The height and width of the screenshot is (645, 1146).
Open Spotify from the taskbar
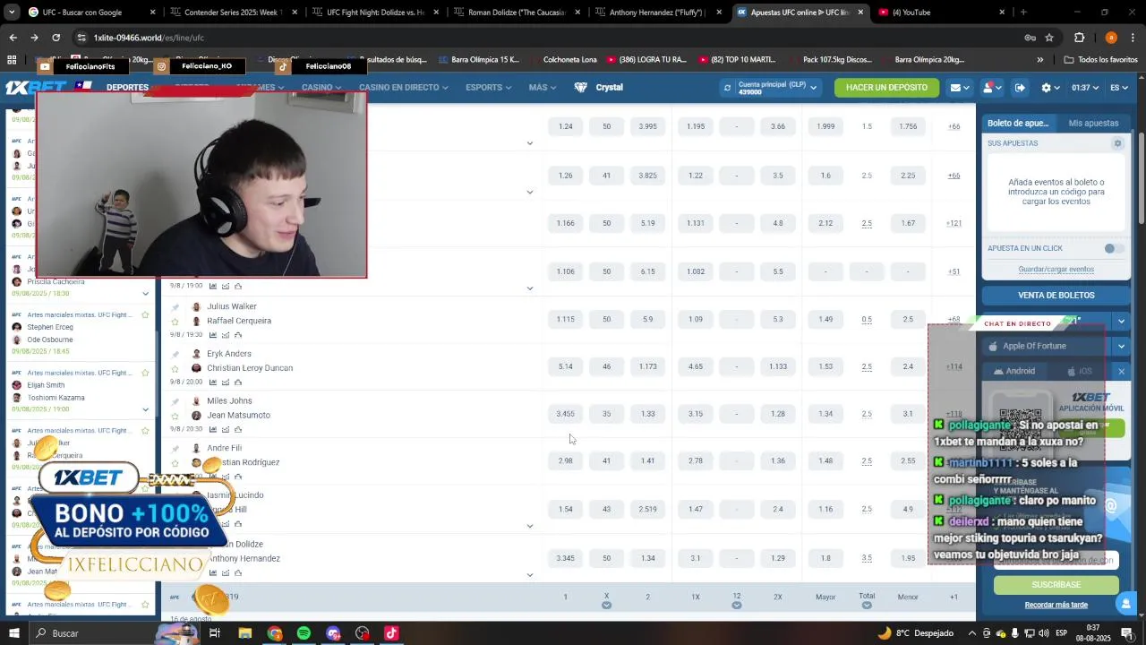[x=304, y=633]
